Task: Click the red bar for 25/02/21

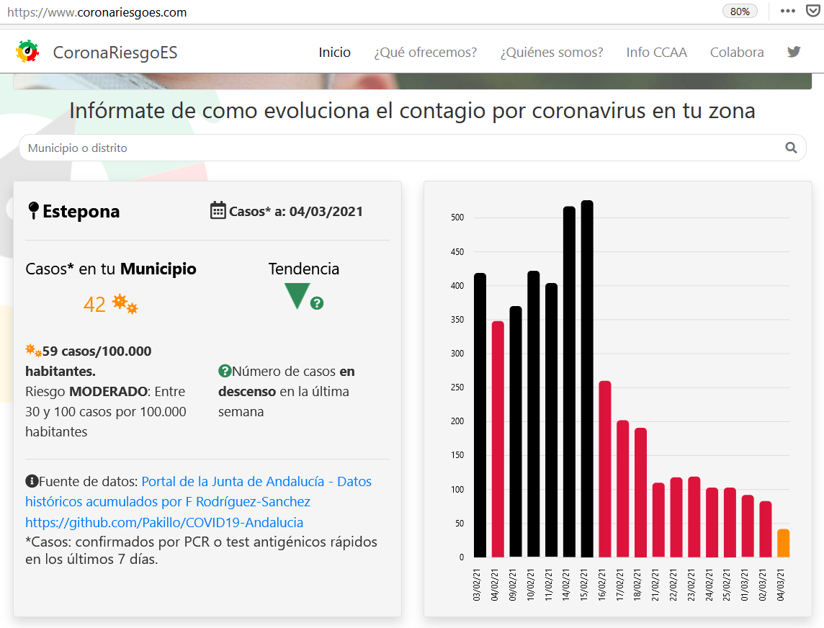Action: point(730,522)
